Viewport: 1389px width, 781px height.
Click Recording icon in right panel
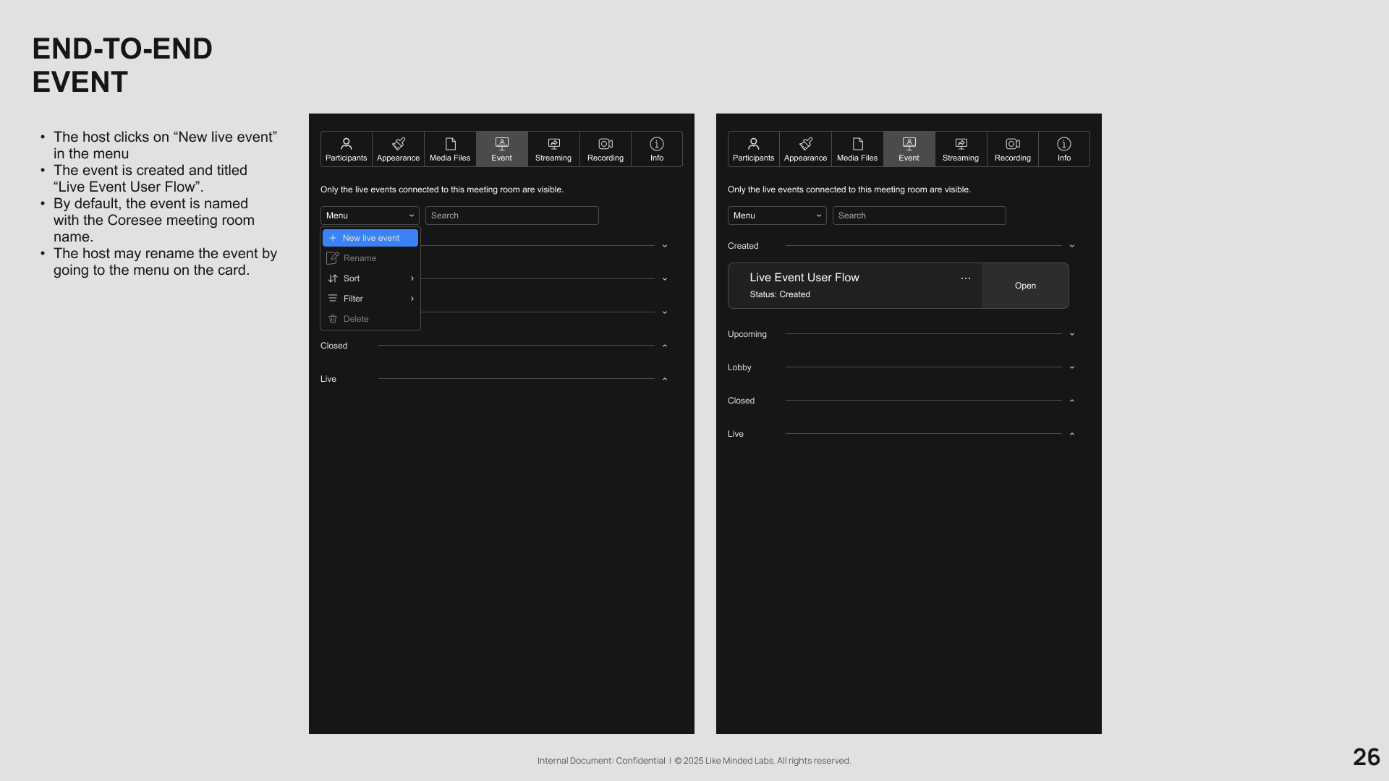click(1012, 149)
